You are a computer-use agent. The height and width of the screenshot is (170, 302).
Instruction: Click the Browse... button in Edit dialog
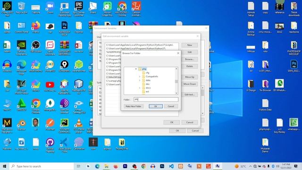click(190, 59)
